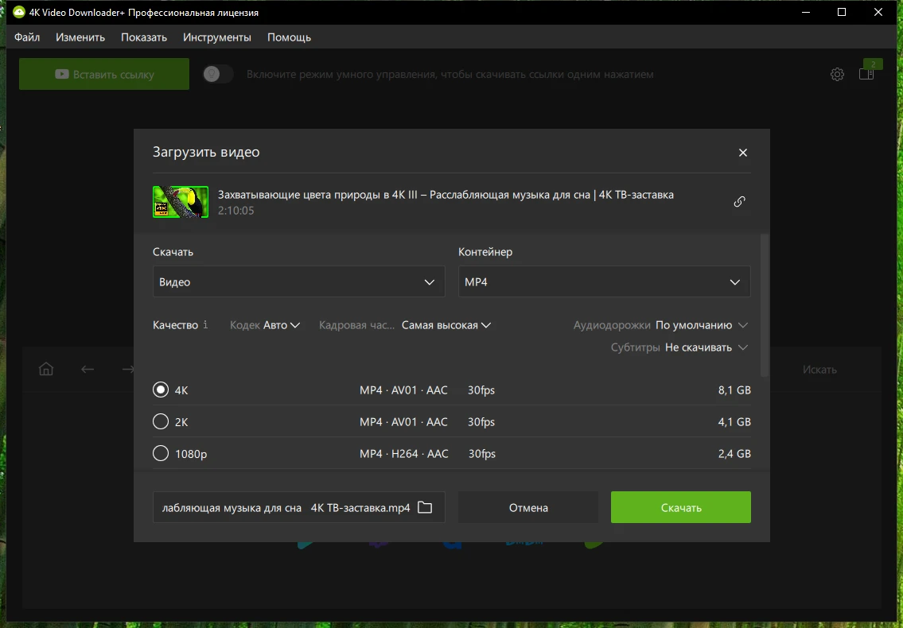Toggle smart mode switch
Image resolution: width=903 pixels, height=628 pixels.
(217, 74)
